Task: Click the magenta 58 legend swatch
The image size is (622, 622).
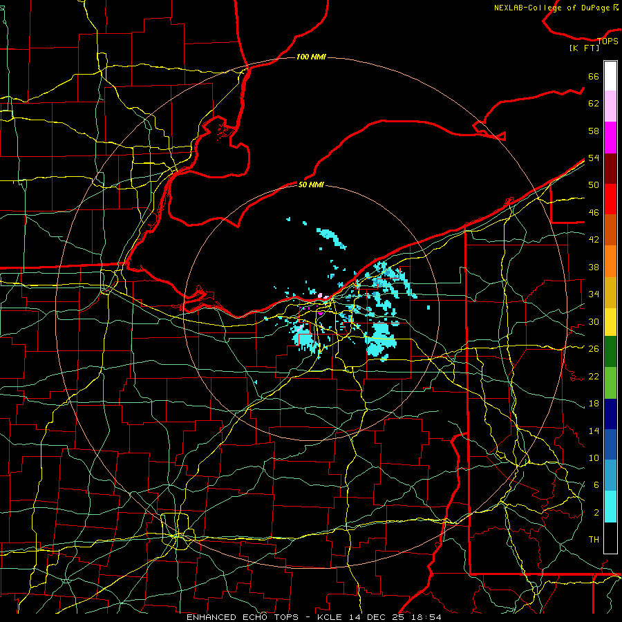Action: [x=610, y=138]
